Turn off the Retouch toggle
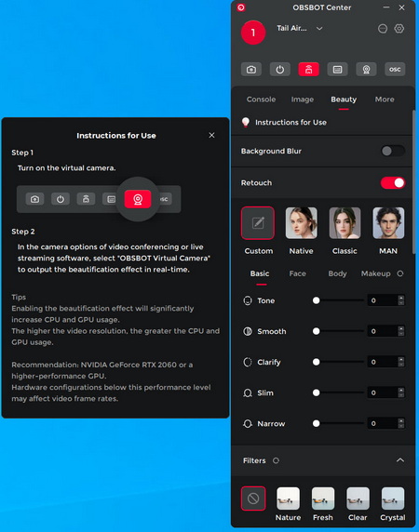419x532 pixels. pos(393,183)
